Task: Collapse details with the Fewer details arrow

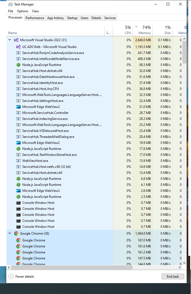Action: click(11, 276)
